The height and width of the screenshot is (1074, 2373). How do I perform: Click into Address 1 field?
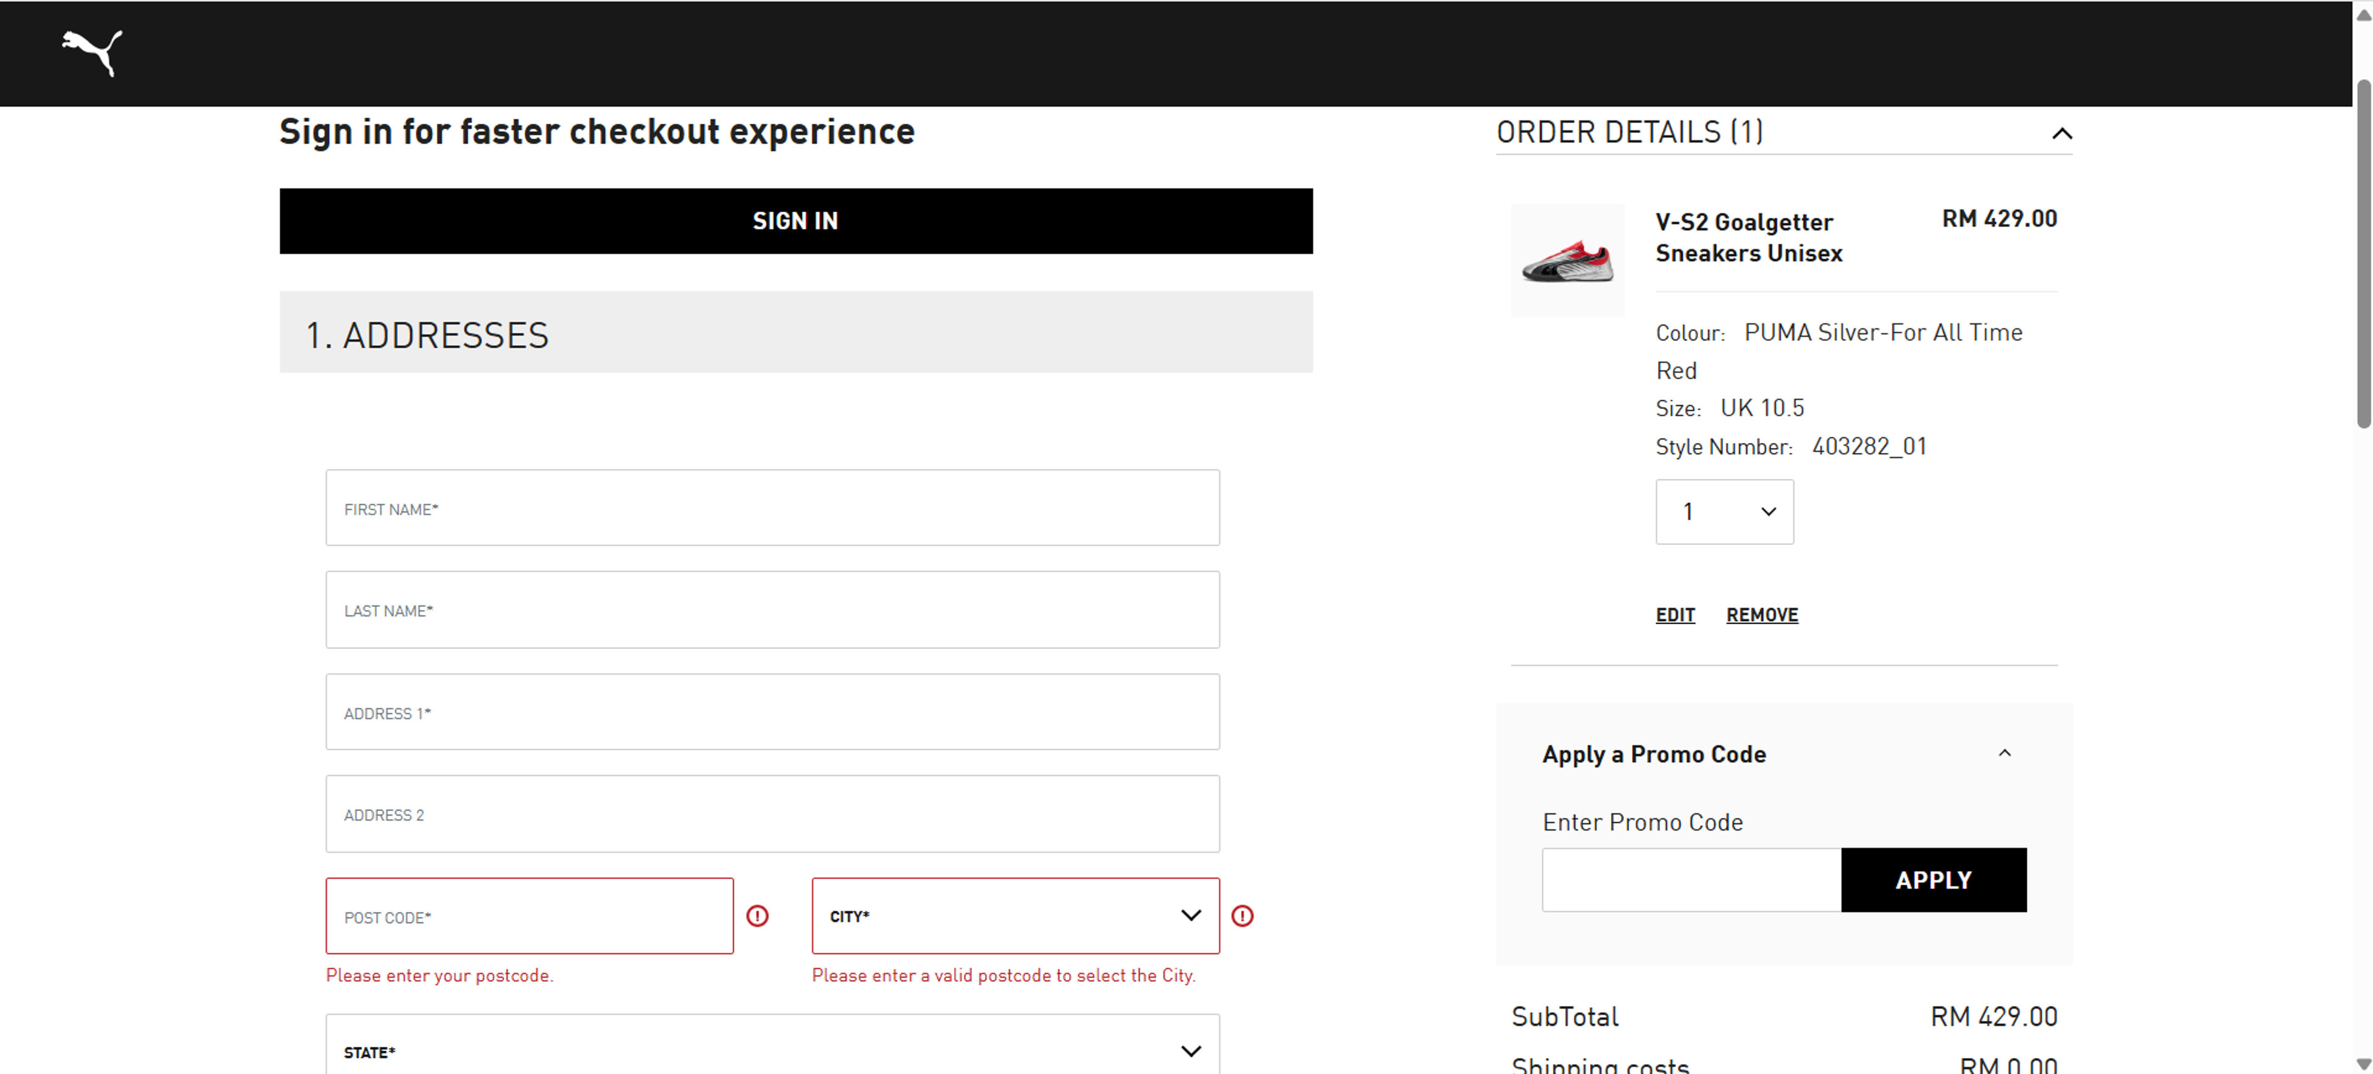point(772,712)
